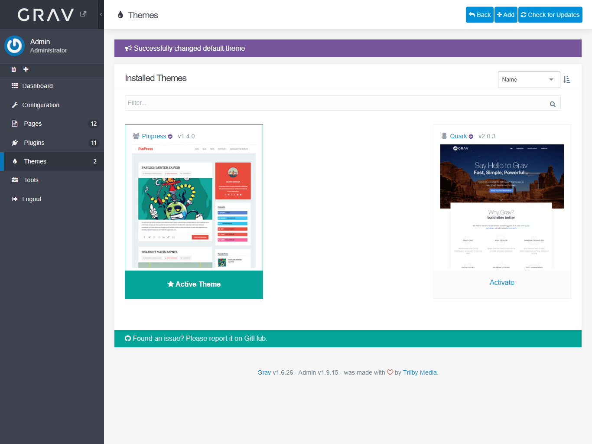Click the Pages document icon

(x=15, y=124)
